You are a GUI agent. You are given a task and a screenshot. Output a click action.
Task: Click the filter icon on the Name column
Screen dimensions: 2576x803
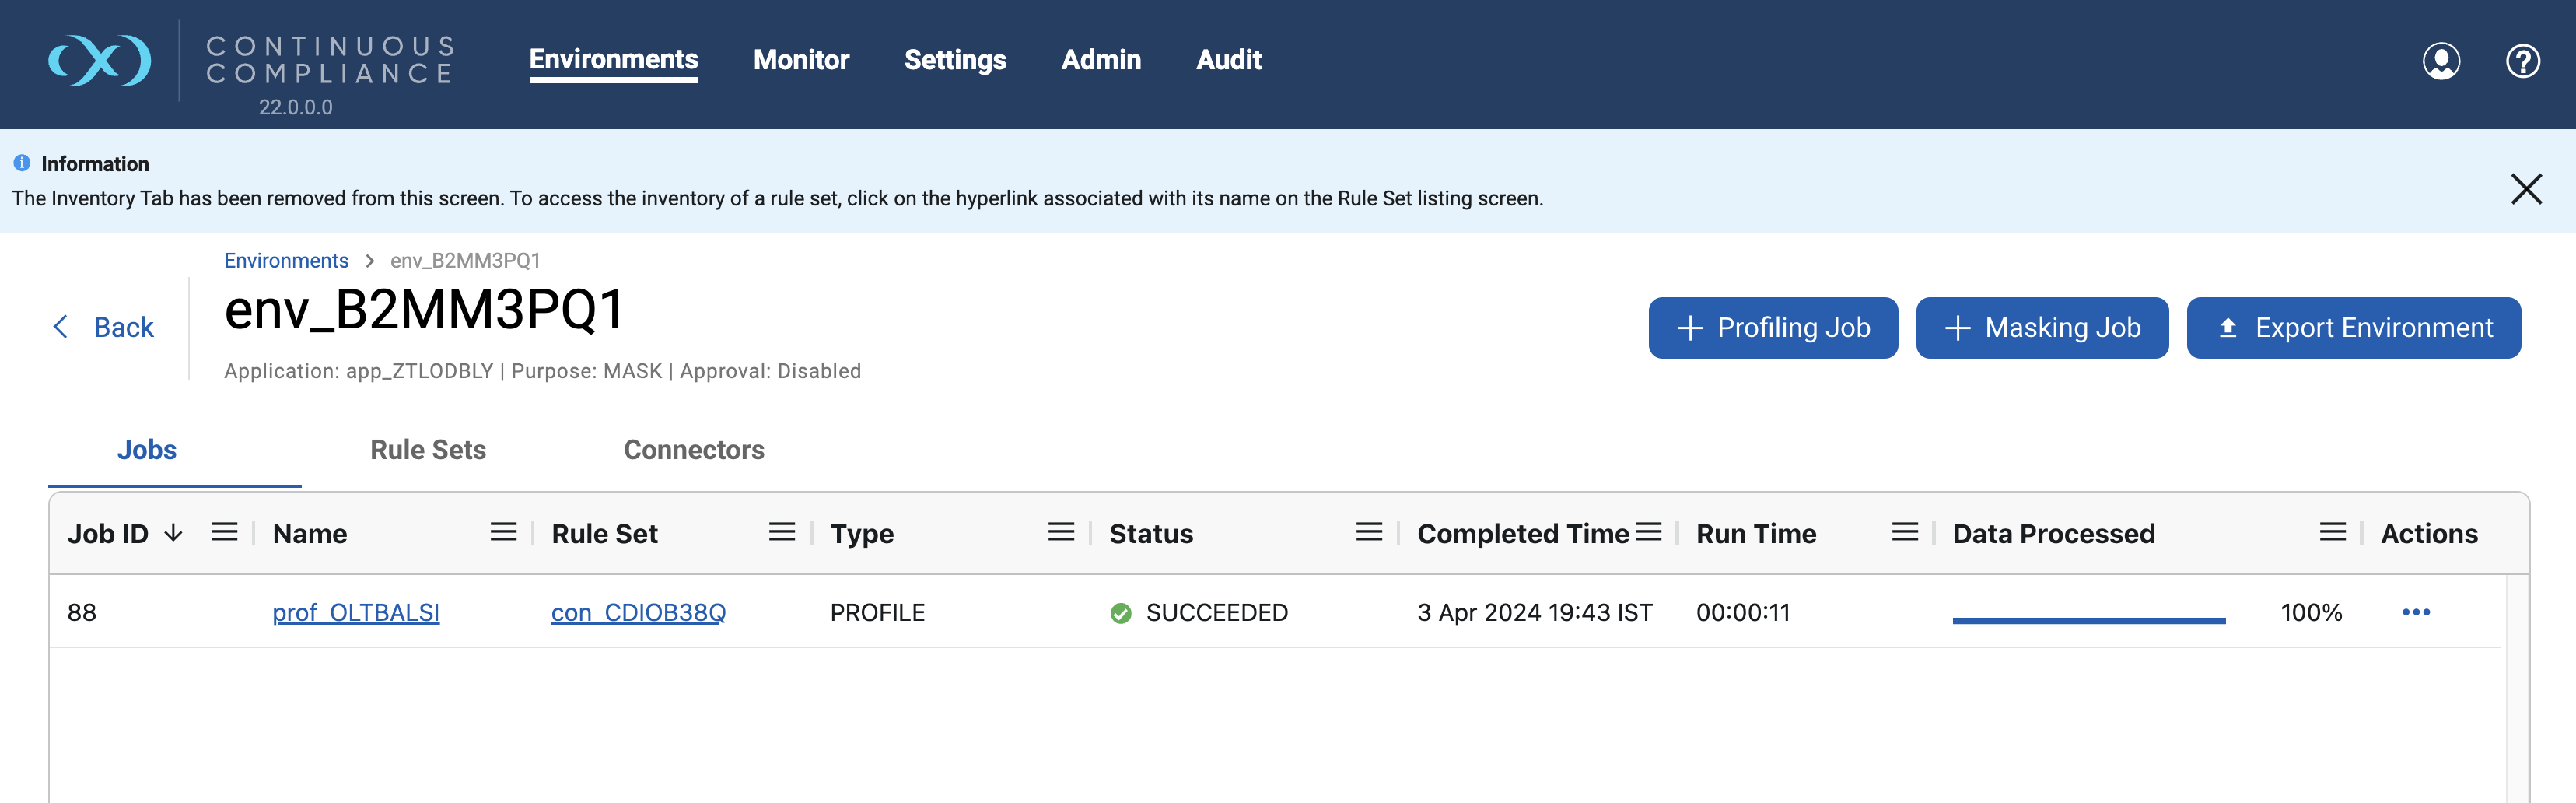click(x=502, y=532)
